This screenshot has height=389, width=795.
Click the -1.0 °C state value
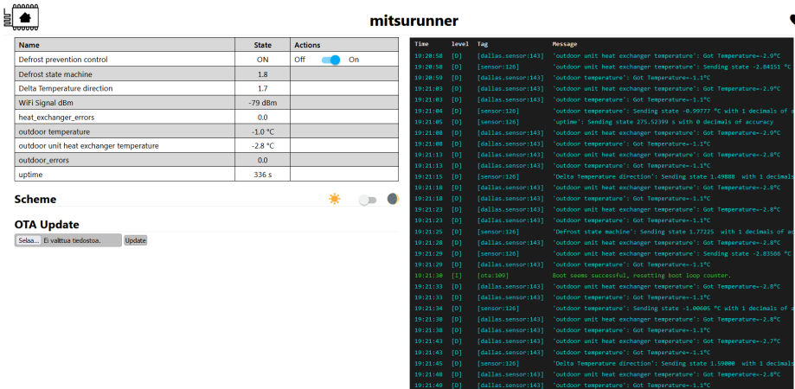point(263,131)
